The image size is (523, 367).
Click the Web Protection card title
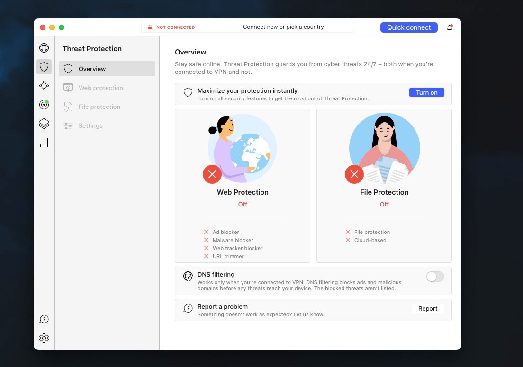[243, 192]
